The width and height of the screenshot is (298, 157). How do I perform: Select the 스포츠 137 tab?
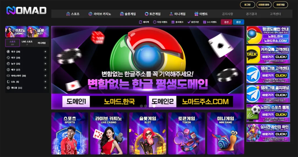tap(12, 43)
